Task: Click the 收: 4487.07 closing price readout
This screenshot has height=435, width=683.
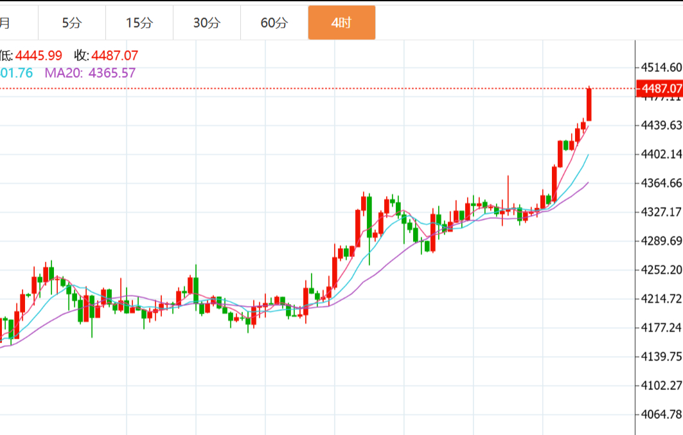Action: click(106, 56)
